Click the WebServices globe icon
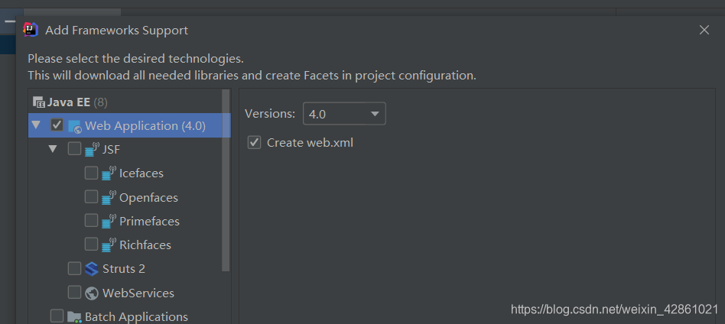Screen dimensions: 725x324 point(92,293)
